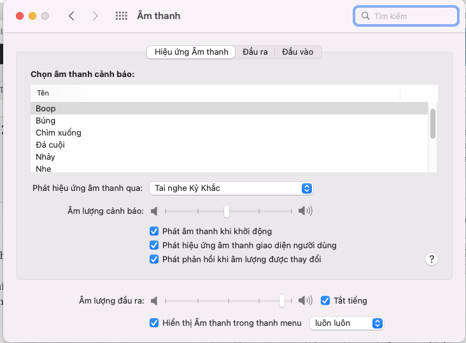Viewport: 466px width, 343px height.
Task: Select the Nhảy alert sound
Action: tap(229, 157)
